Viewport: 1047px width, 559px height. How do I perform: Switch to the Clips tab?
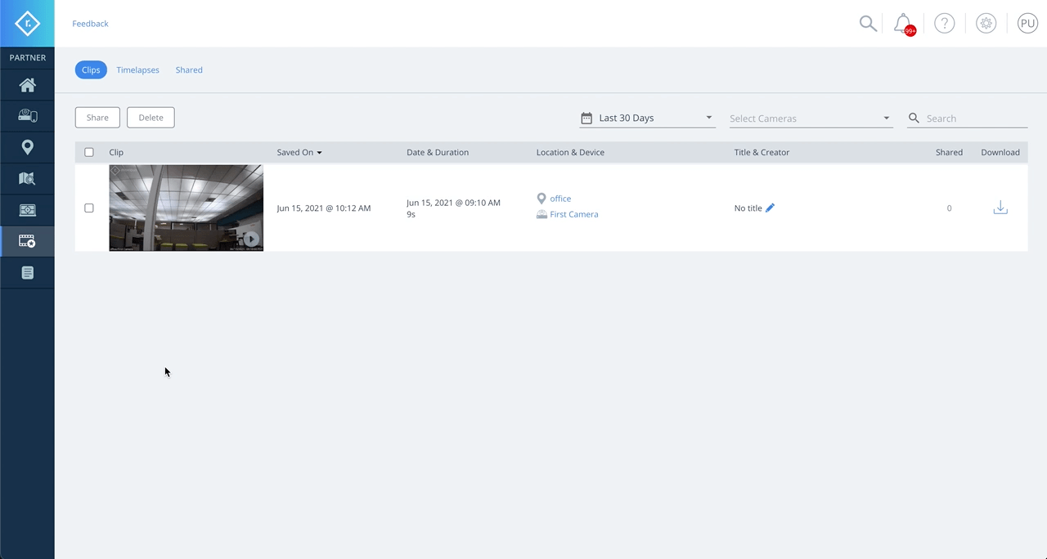tap(91, 69)
